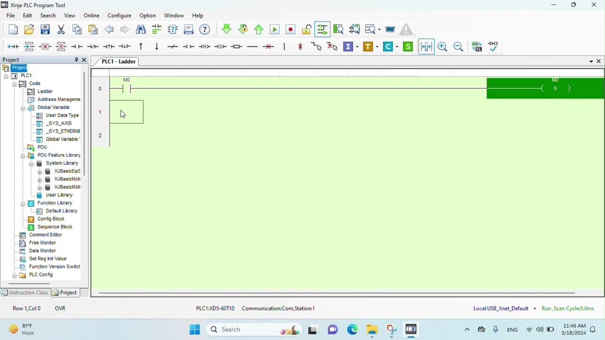Toggle the ladder monitor mode button
Viewport: 605px width, 340px height.
coord(322,29)
